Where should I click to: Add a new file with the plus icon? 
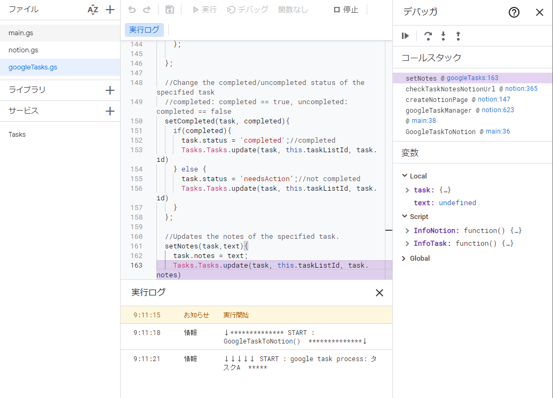pyautogui.click(x=110, y=10)
